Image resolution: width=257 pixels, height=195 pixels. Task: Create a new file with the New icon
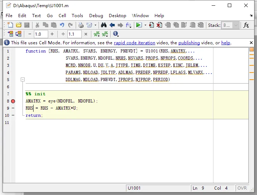(x=10, y=25)
